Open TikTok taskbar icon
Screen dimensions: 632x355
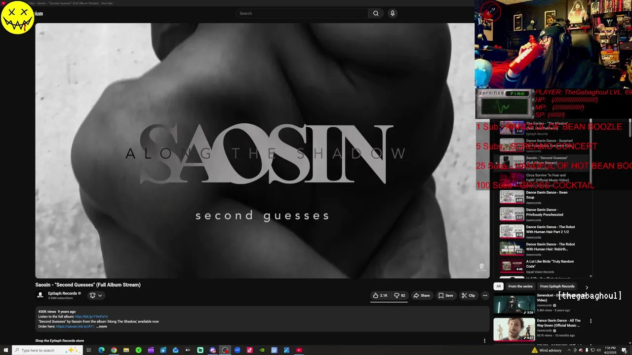pos(249,350)
